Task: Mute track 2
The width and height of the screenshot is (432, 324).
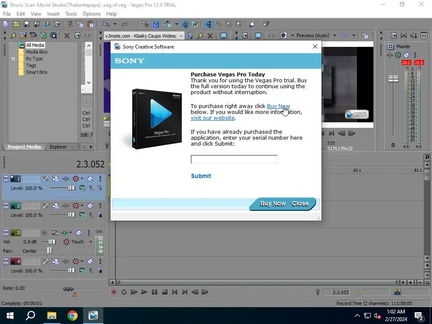Action: [x=90, y=206]
